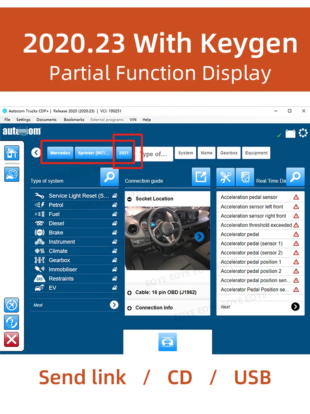
Task: Search in Real Time Data panel
Action: pyautogui.click(x=295, y=177)
